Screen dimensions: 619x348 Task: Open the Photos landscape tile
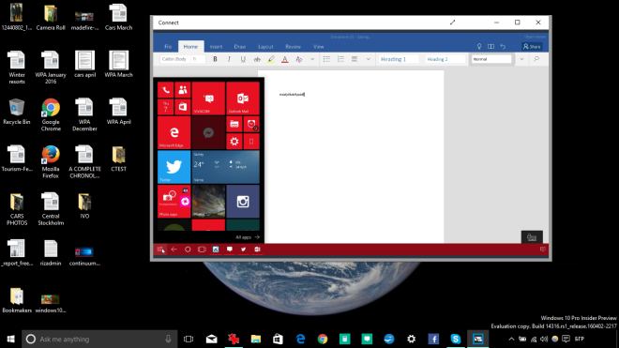(208, 201)
